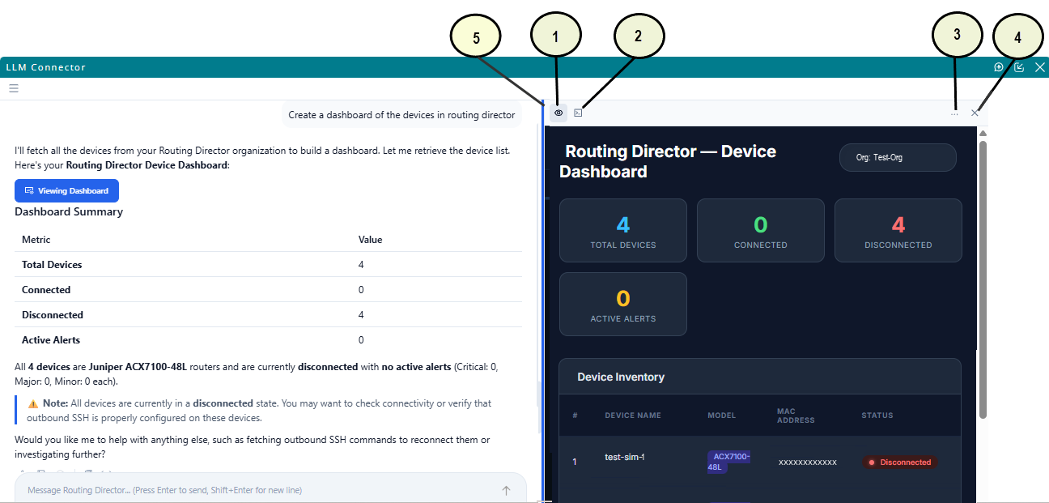The width and height of the screenshot is (1049, 503).
Task: Select the Total Devices card
Action: point(623,231)
